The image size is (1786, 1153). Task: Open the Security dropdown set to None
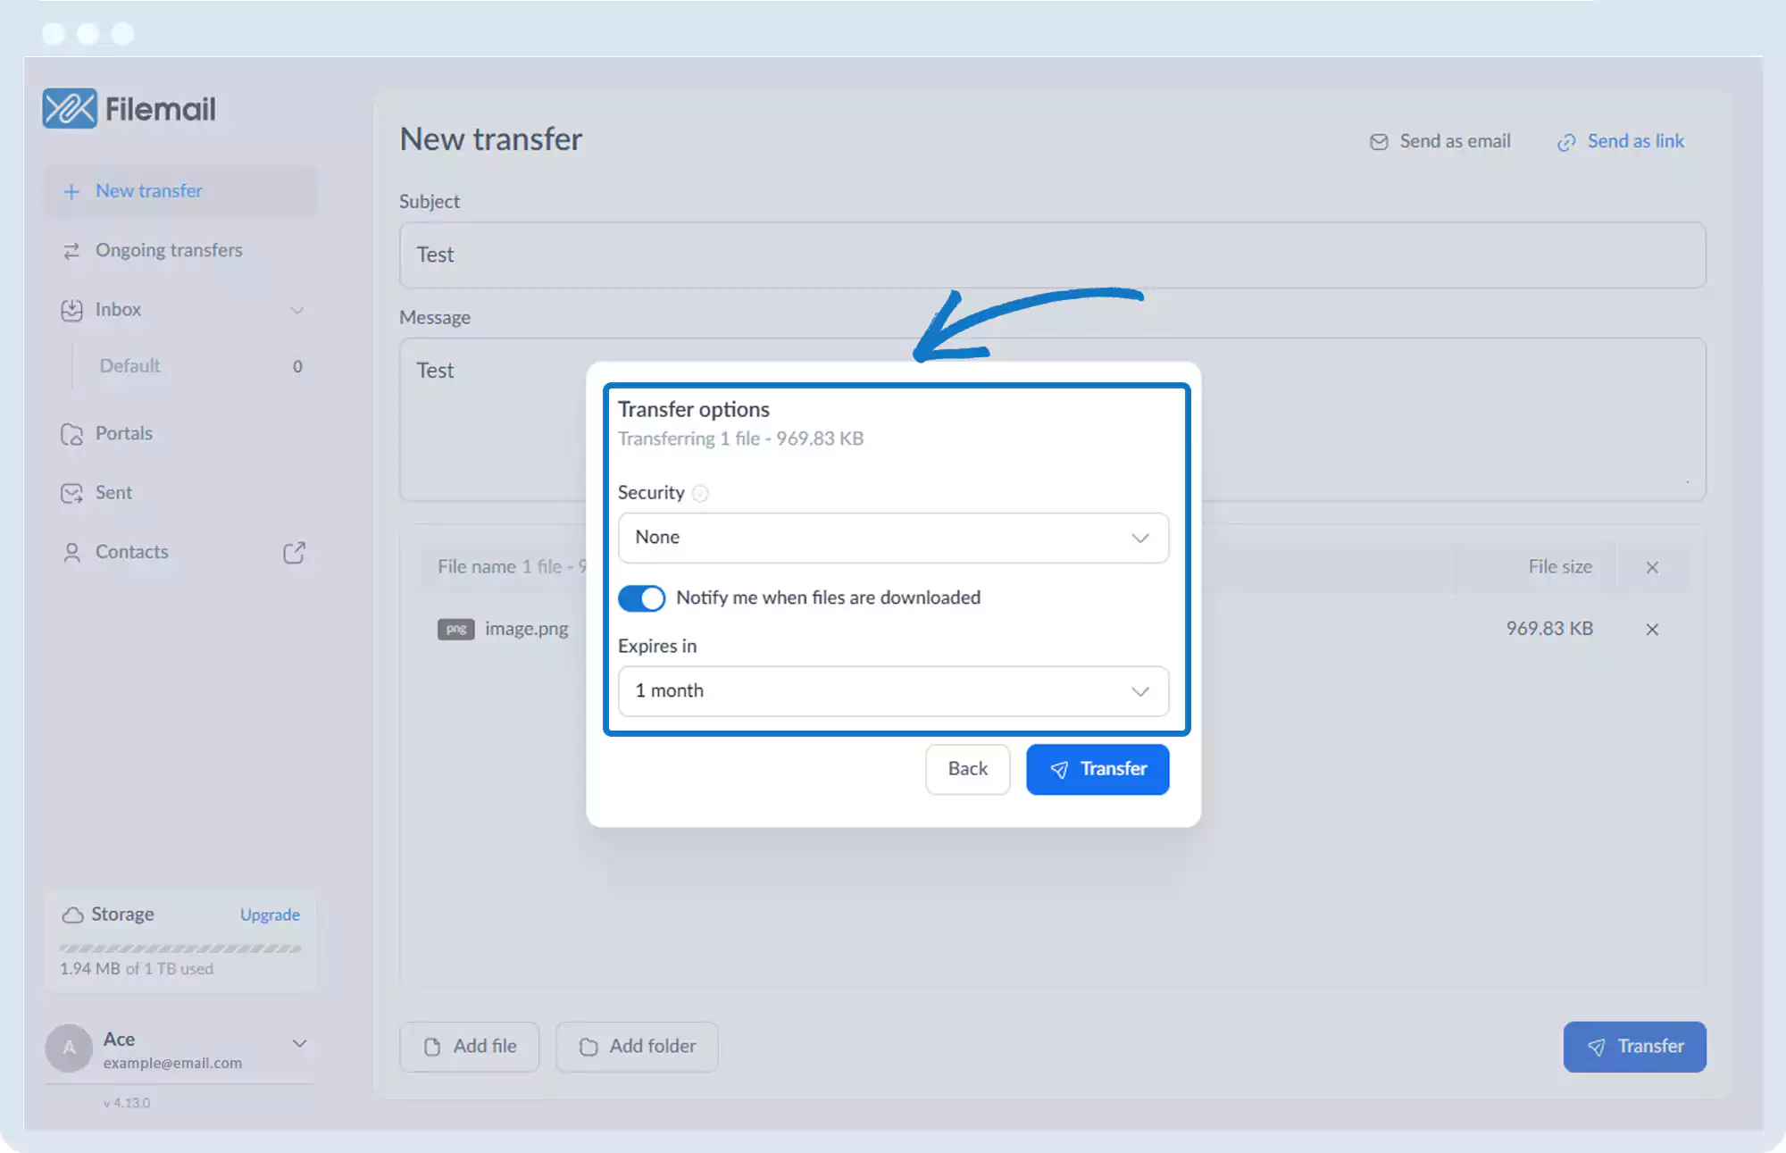(893, 538)
